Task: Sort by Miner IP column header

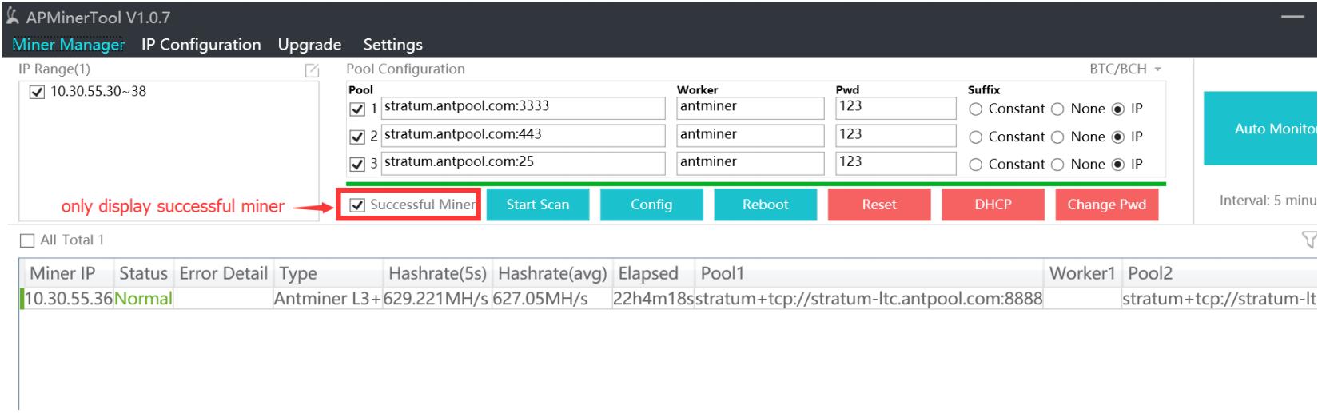Action: 67,273
